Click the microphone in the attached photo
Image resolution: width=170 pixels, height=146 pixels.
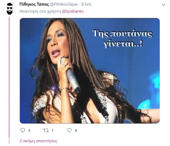(x=71, y=76)
